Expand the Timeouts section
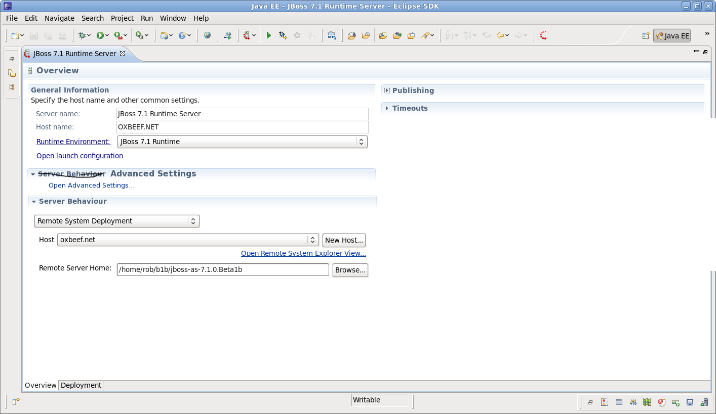Screen dimensions: 716x414 click(x=387, y=108)
